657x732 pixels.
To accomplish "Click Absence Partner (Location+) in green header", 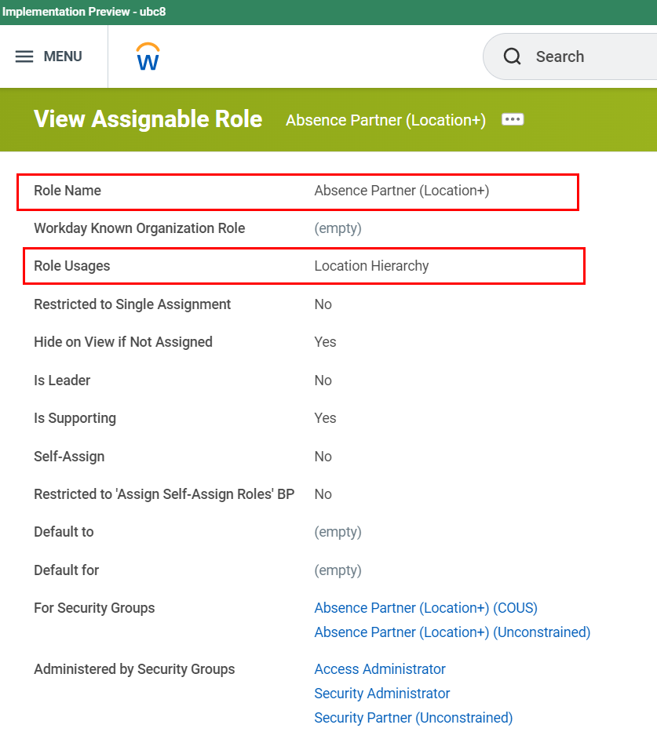I will (385, 120).
